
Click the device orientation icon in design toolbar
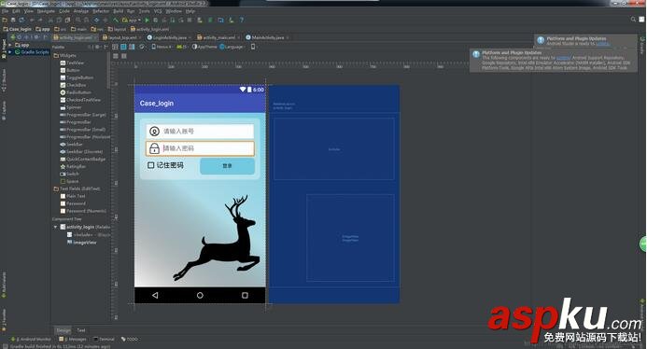(142, 47)
